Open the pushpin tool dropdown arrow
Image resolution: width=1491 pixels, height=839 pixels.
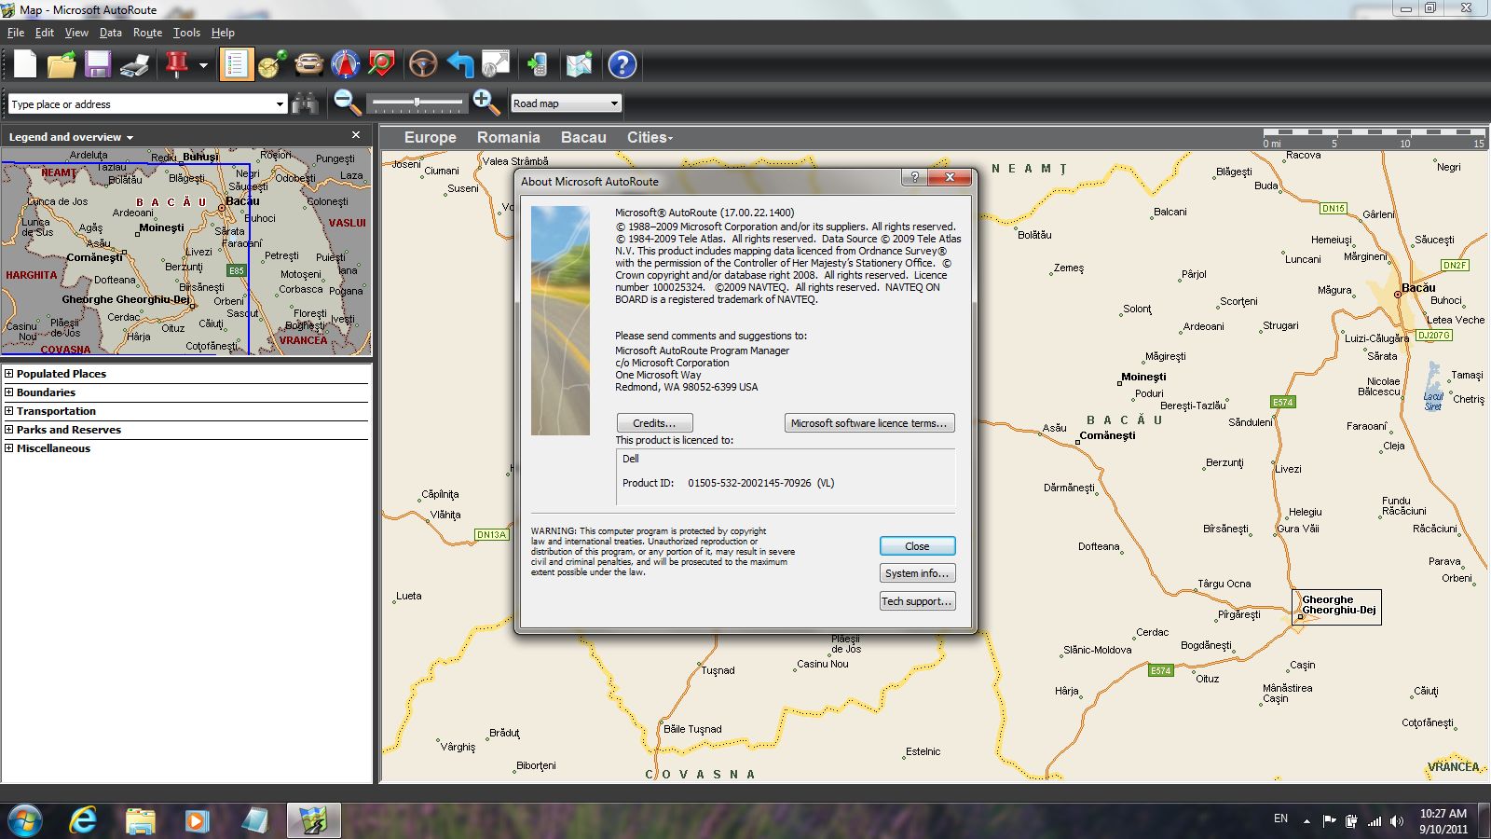coord(203,65)
